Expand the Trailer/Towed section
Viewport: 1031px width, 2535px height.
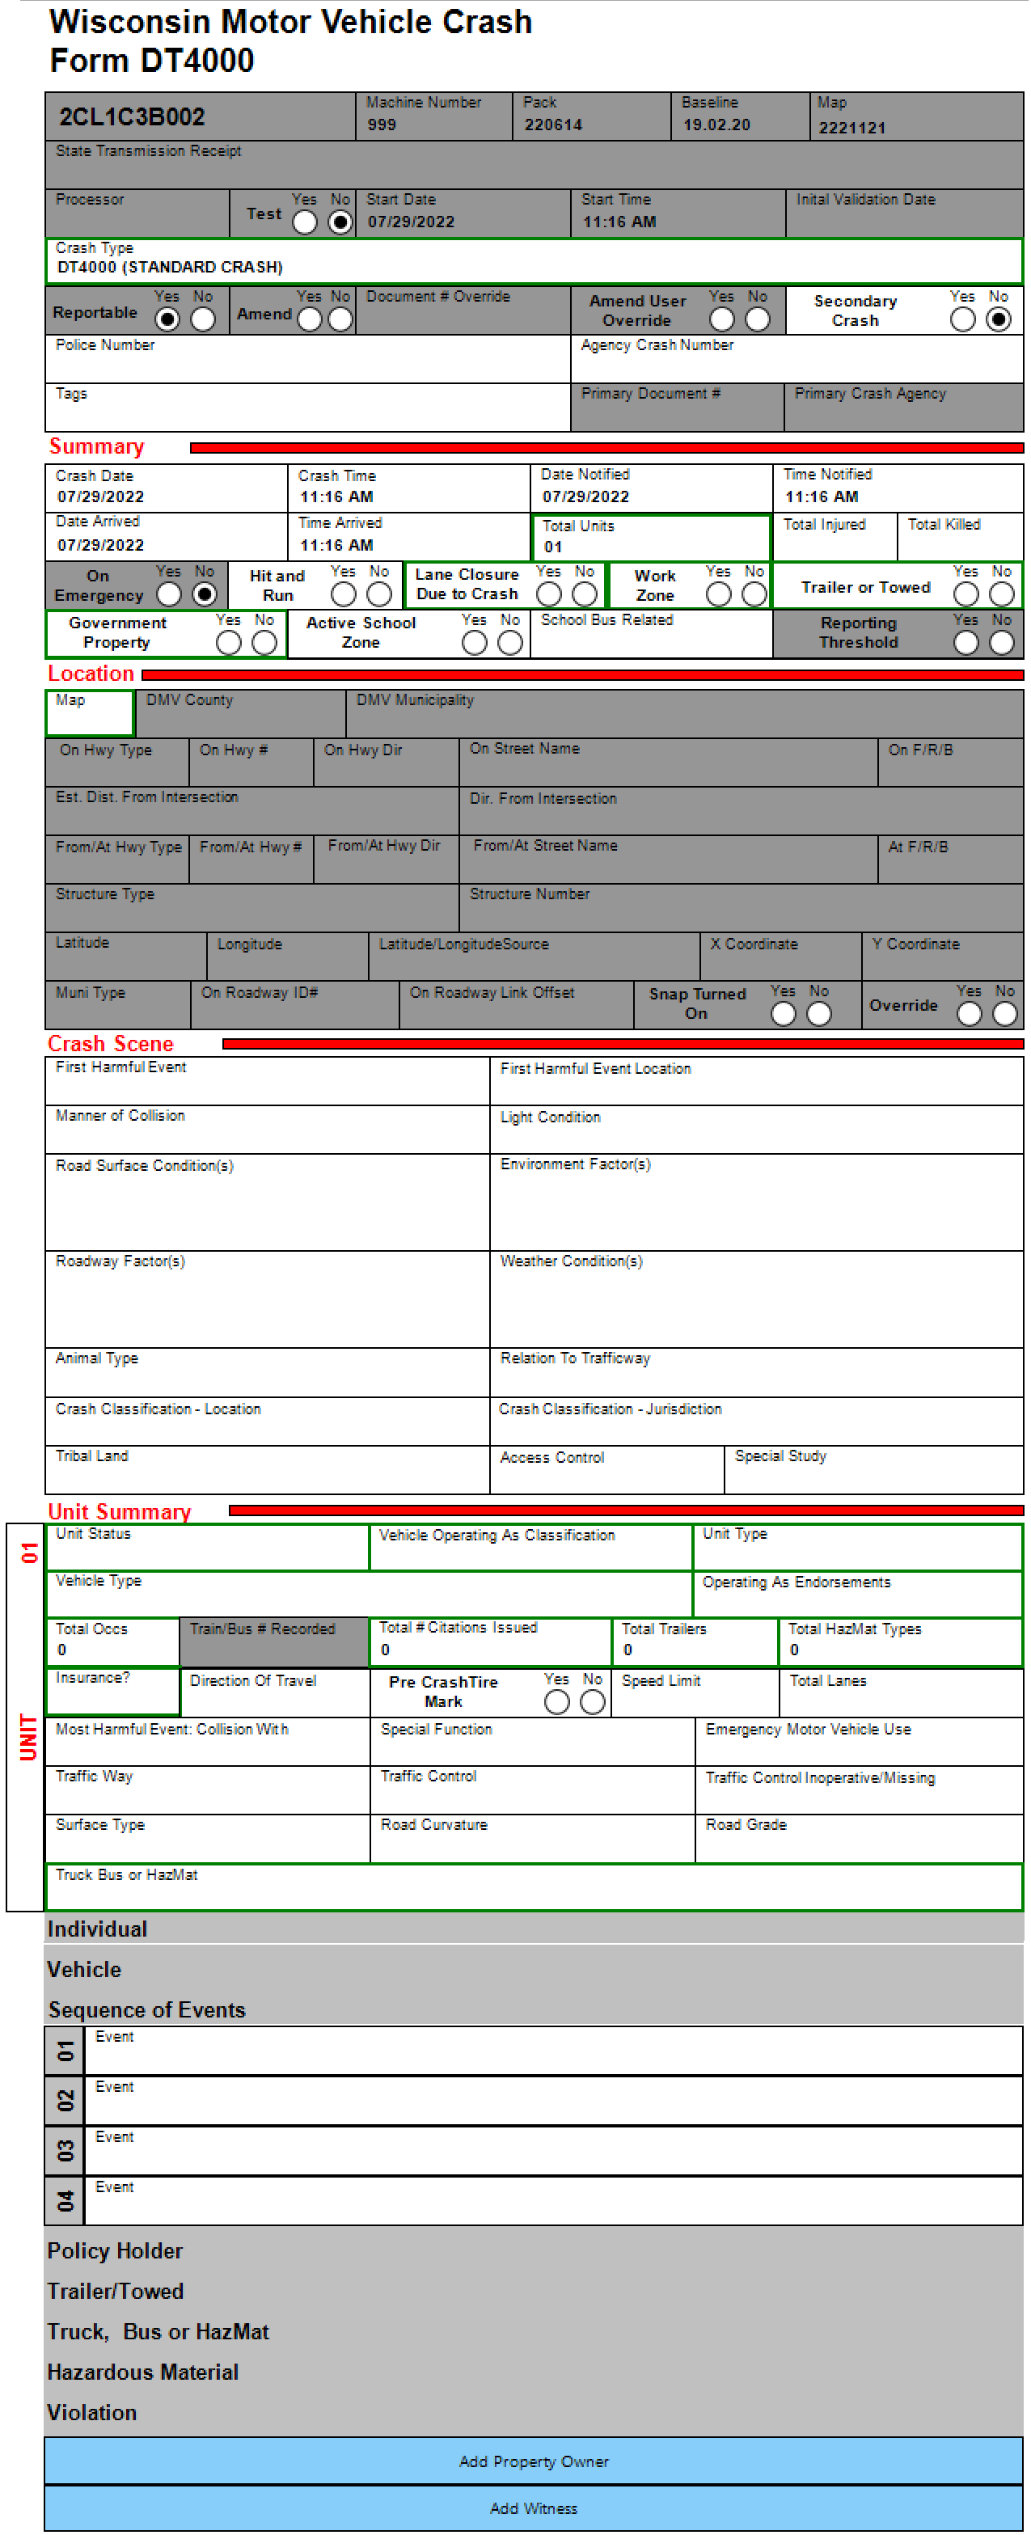coord(533,2291)
